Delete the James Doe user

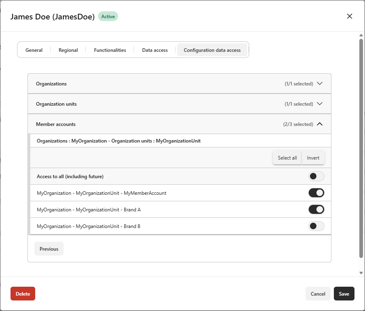[23, 294]
